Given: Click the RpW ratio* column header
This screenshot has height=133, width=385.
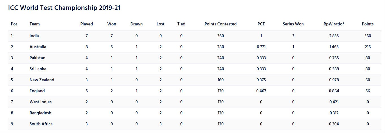Looking at the screenshot, I should pos(334,24).
